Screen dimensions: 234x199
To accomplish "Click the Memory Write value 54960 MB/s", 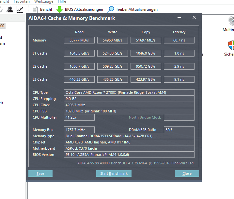I will pyautogui.click(x=113, y=40).
